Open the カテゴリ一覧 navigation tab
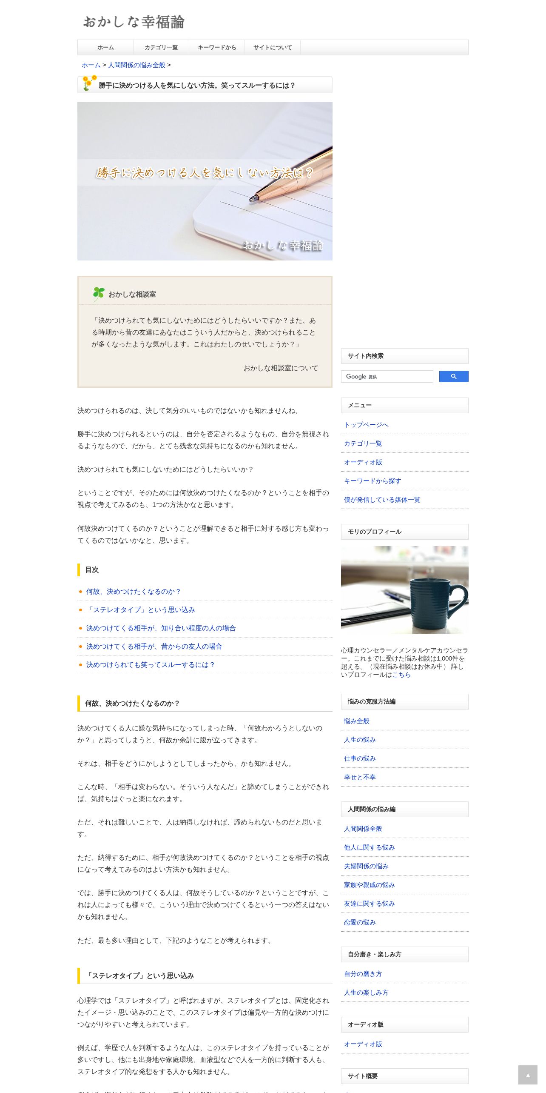 161,48
